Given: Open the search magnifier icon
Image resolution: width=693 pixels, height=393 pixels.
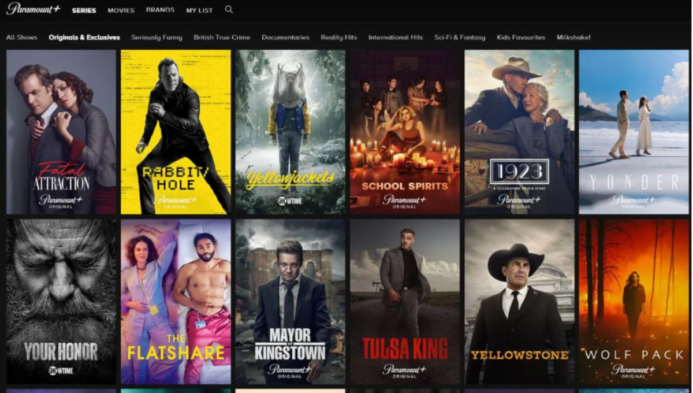Looking at the screenshot, I should point(229,9).
